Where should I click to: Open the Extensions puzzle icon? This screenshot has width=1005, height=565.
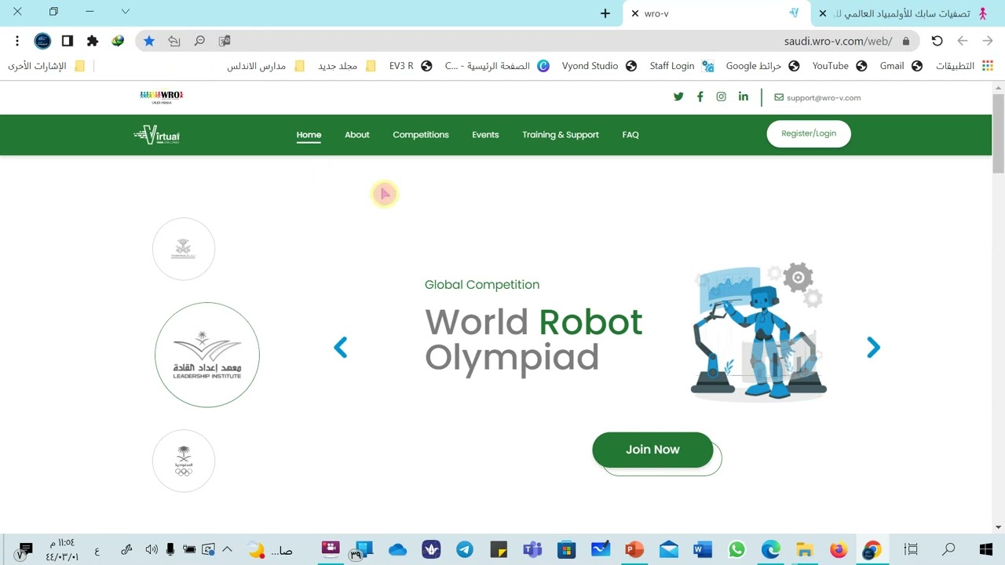tap(93, 41)
